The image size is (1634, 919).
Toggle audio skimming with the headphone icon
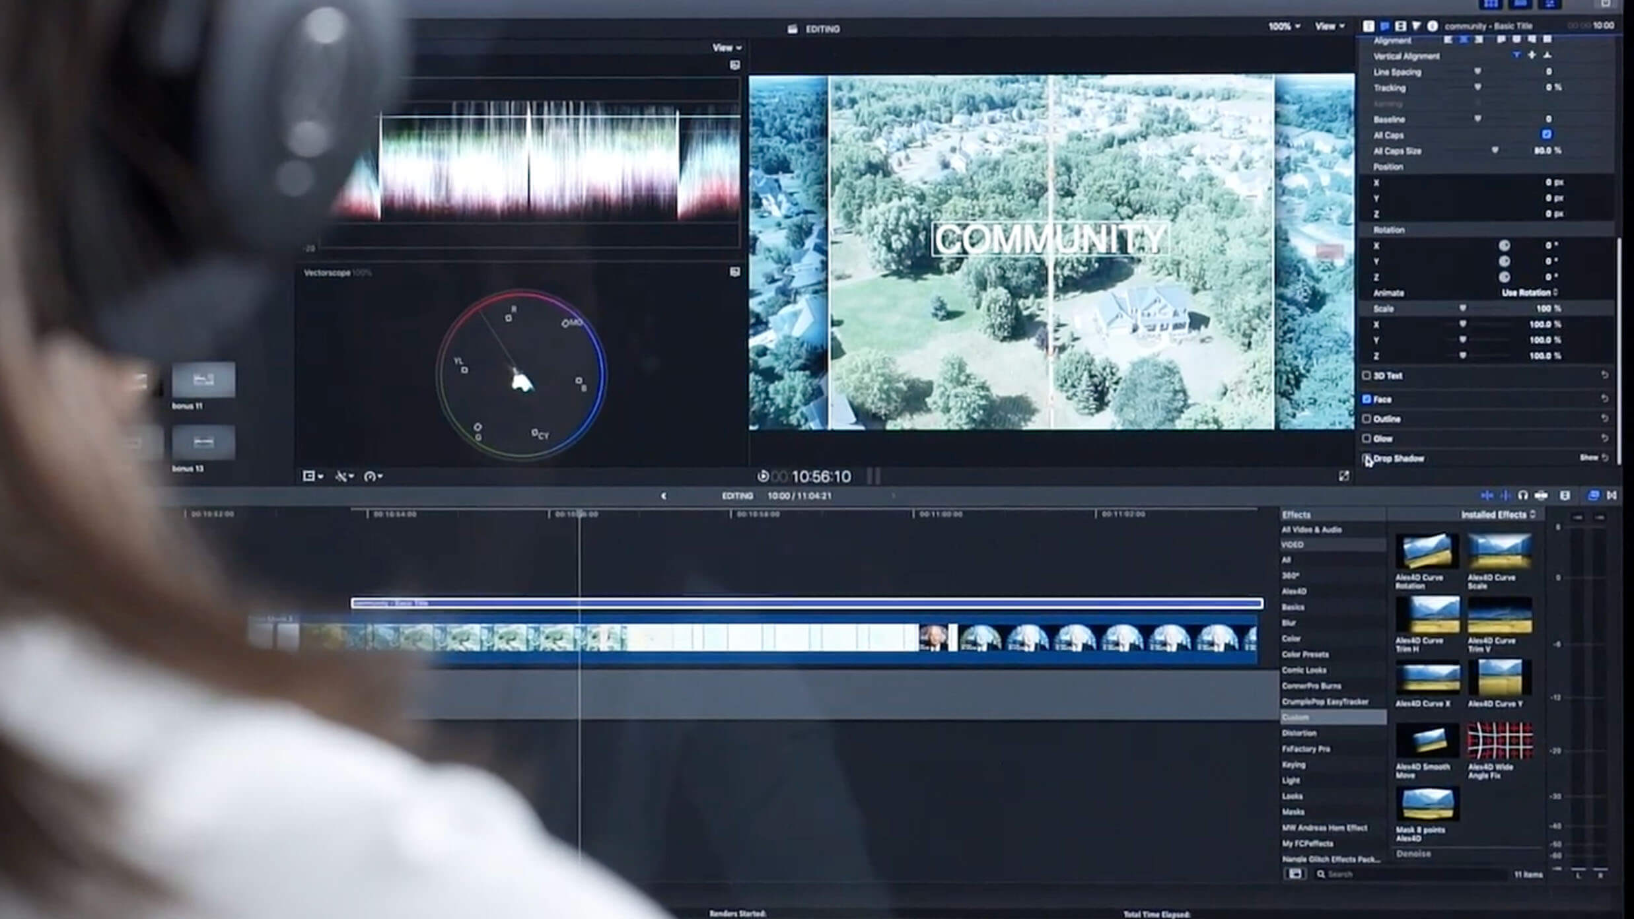point(1523,495)
